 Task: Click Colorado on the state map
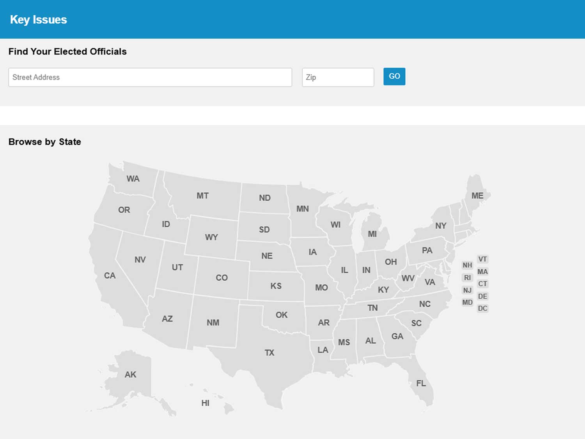[x=222, y=278]
